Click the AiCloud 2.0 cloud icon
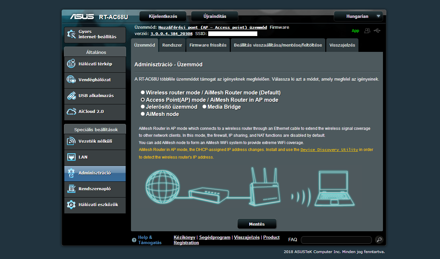This screenshot has height=259, width=440. [x=71, y=111]
